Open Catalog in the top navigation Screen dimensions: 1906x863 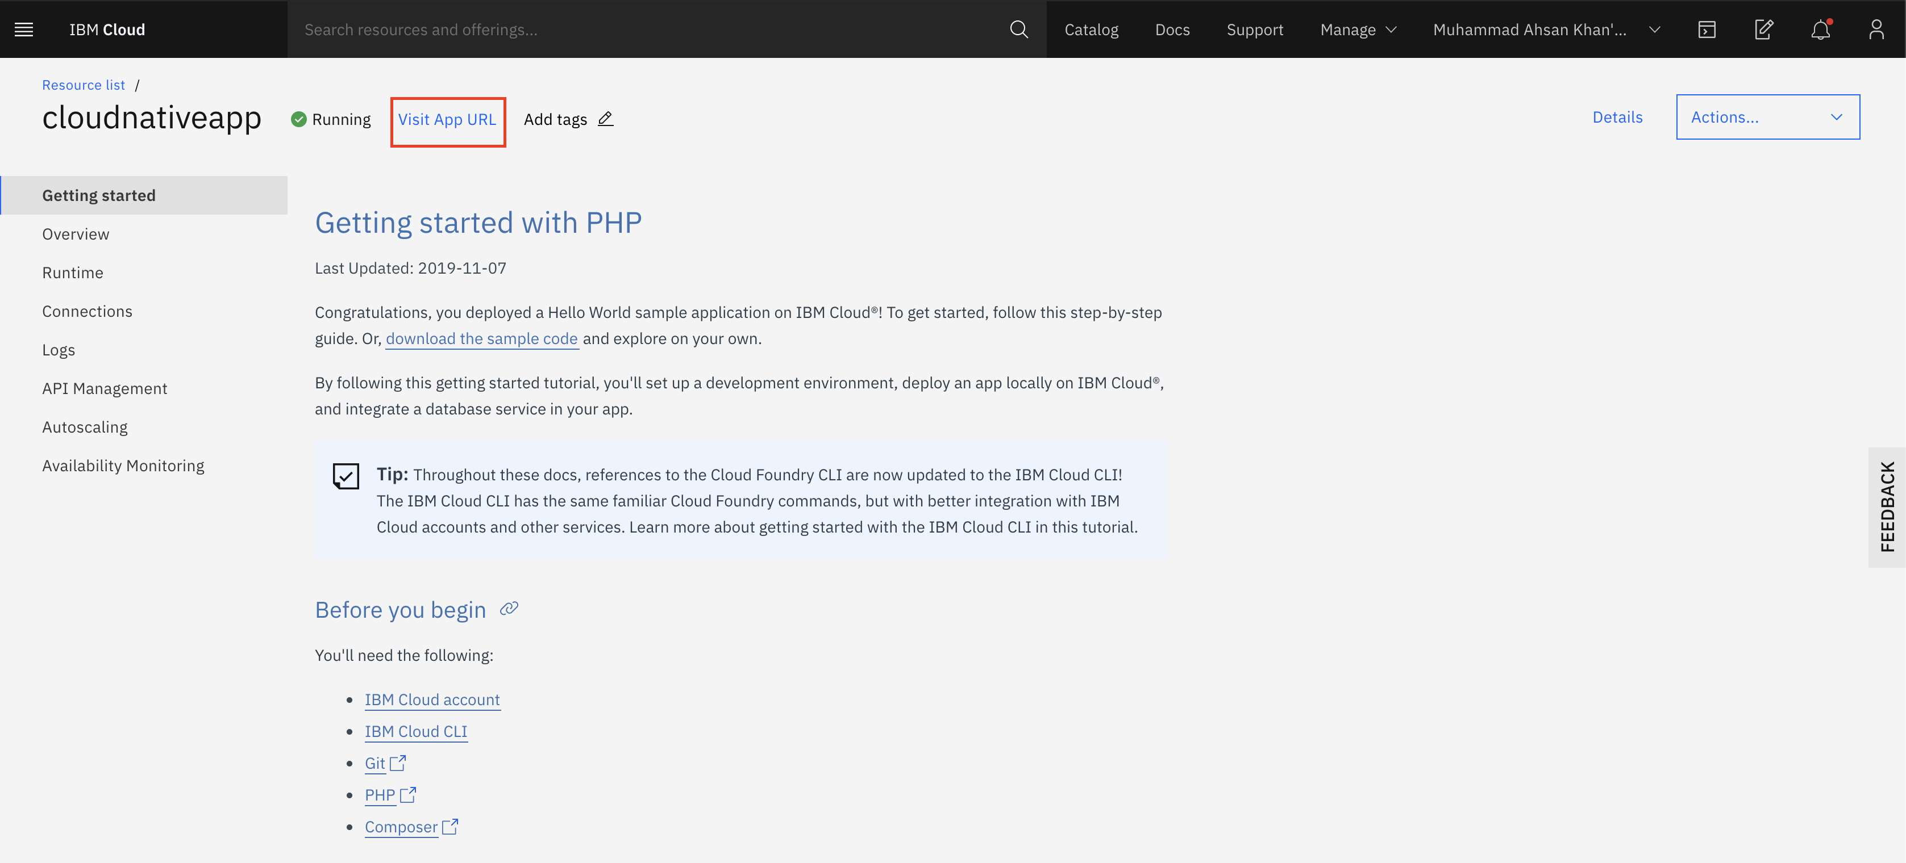click(x=1091, y=30)
